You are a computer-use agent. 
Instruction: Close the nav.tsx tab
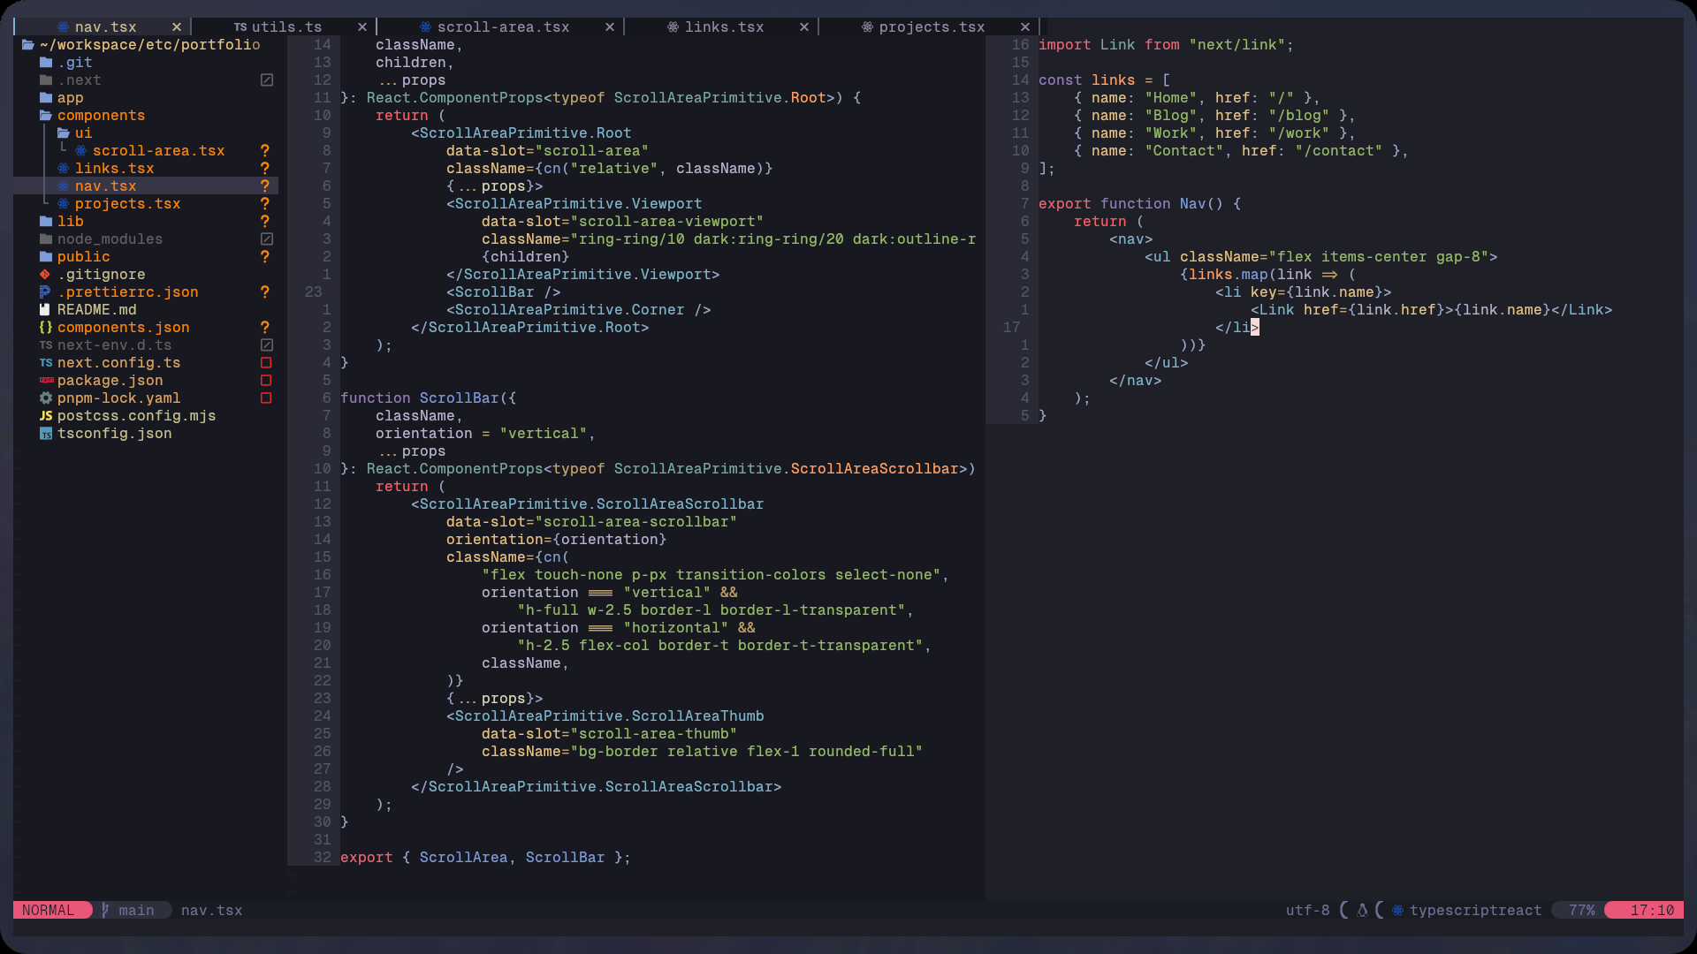click(177, 27)
